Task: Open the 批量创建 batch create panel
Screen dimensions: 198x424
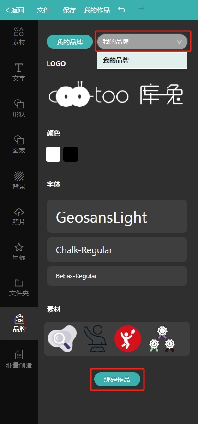Action: point(19,359)
